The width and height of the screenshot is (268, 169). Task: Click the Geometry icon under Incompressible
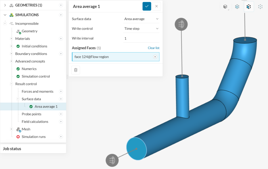click(x=19, y=31)
